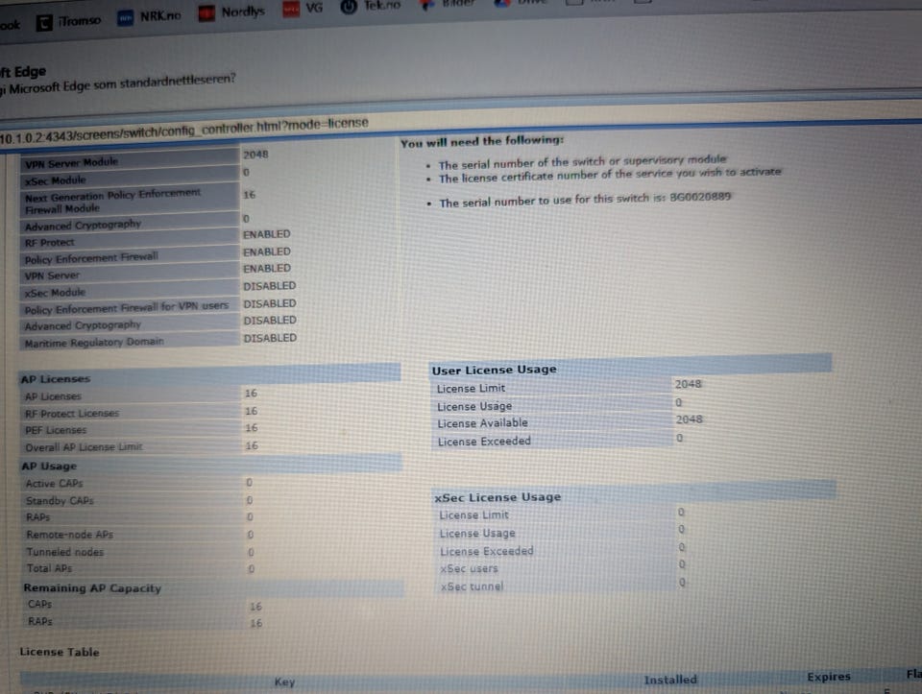
Task: Select the Policy Enforcement Firewall row label
Action: point(91,258)
